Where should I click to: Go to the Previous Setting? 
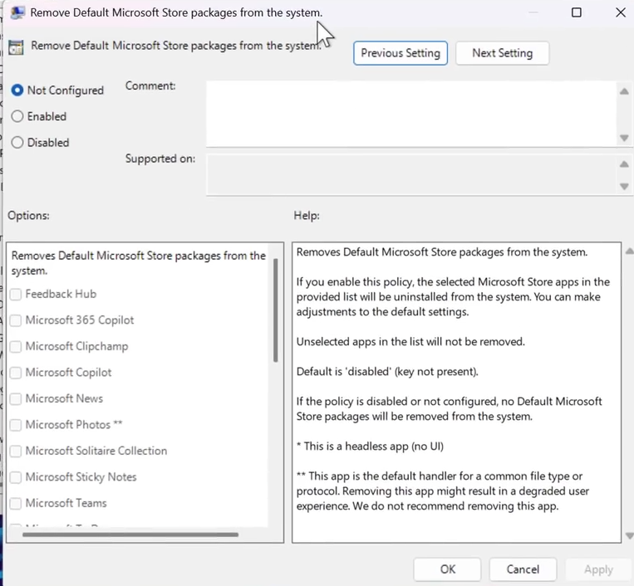tap(401, 53)
